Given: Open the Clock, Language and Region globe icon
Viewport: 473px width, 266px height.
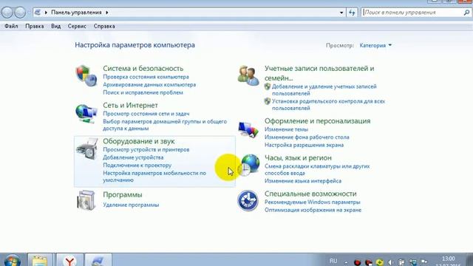Looking at the screenshot, I should point(249,165).
